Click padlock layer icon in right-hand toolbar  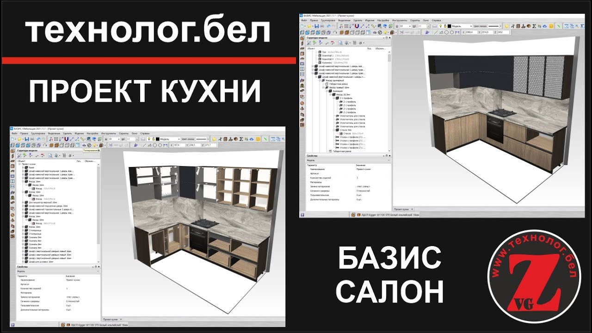pos(445,26)
